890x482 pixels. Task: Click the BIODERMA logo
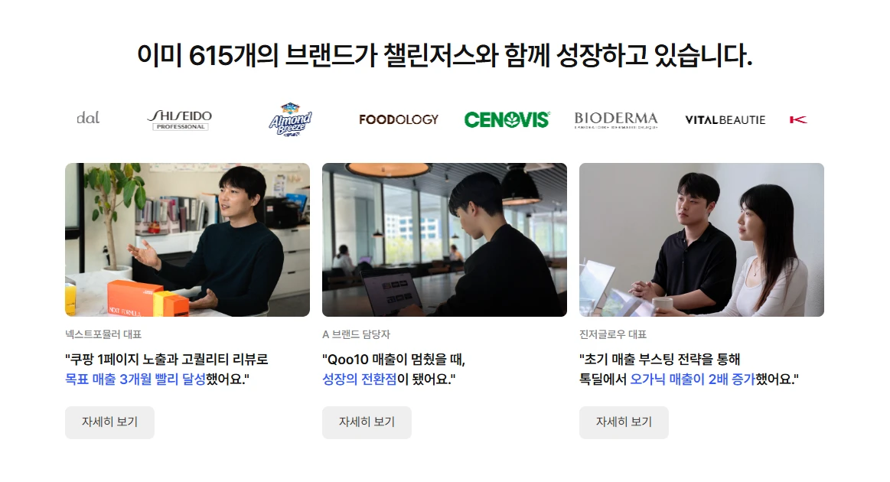point(616,120)
